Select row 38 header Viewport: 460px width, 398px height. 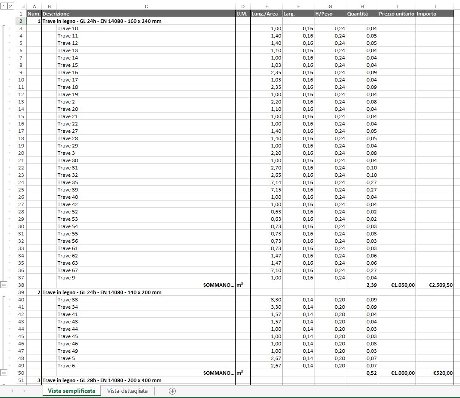pyautogui.click(x=21, y=285)
